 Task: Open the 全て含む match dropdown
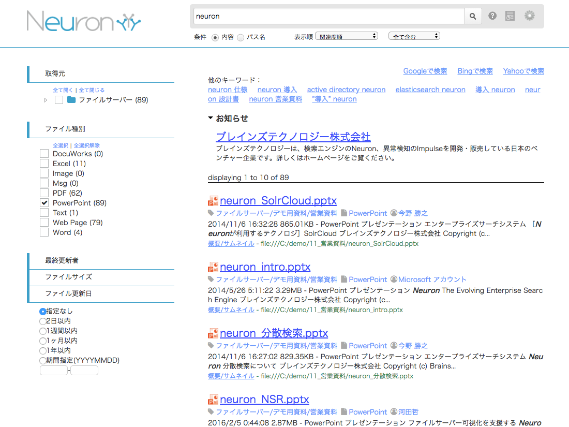(x=414, y=36)
